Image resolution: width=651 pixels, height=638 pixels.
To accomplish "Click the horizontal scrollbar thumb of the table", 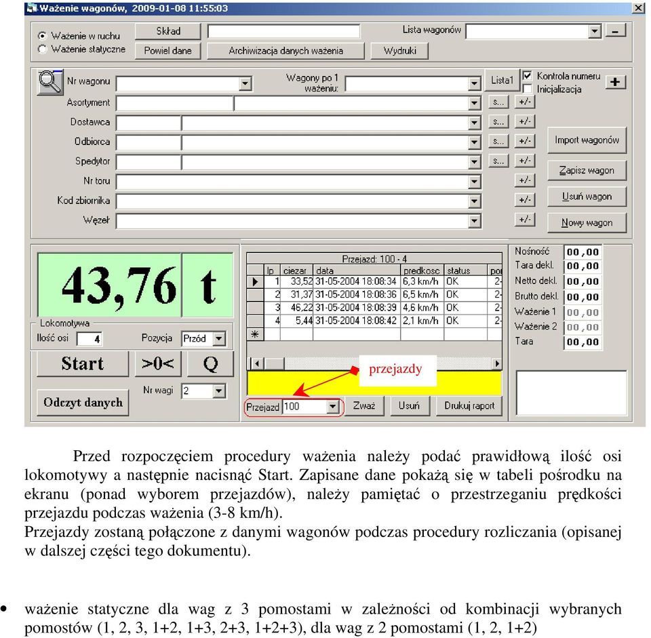I will pos(274,364).
